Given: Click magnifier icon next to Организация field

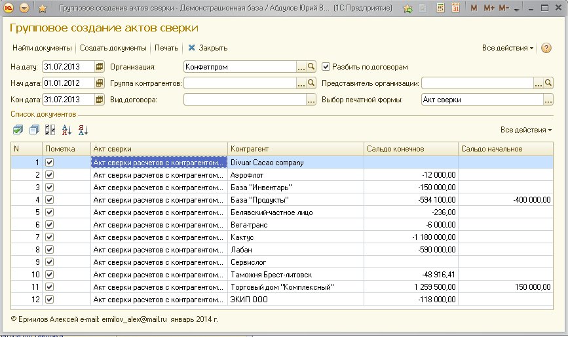Looking at the screenshot, I should [x=312, y=67].
